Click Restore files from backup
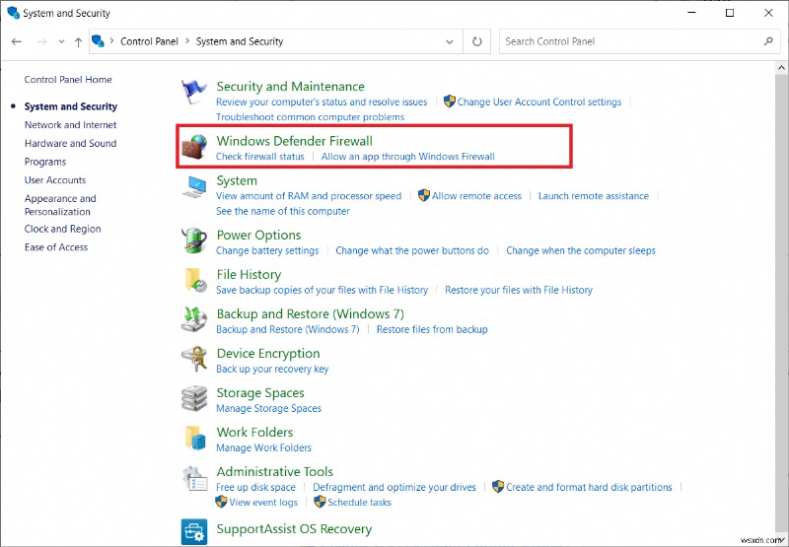Viewport: 789px width, 547px height. point(432,329)
